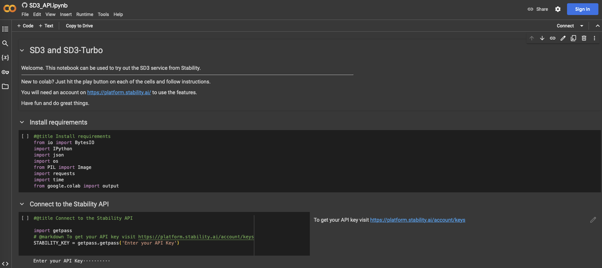Mirror cell in a tab
Viewport: 602px width, 268px height.
click(x=574, y=38)
